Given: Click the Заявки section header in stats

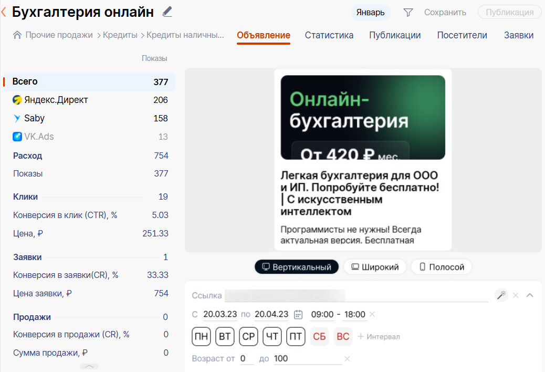Looking at the screenshot, I should pos(27,257).
